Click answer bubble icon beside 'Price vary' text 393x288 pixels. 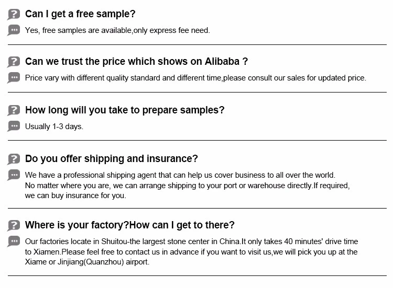coord(14,78)
